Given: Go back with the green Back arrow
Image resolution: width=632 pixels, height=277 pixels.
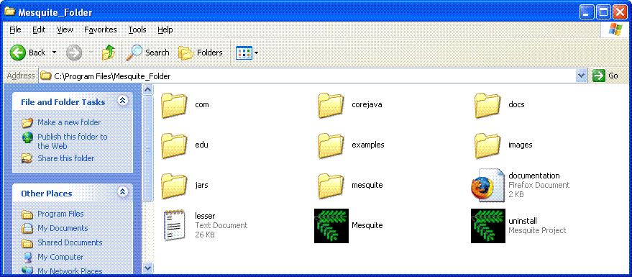Looking at the screenshot, I should point(18,53).
